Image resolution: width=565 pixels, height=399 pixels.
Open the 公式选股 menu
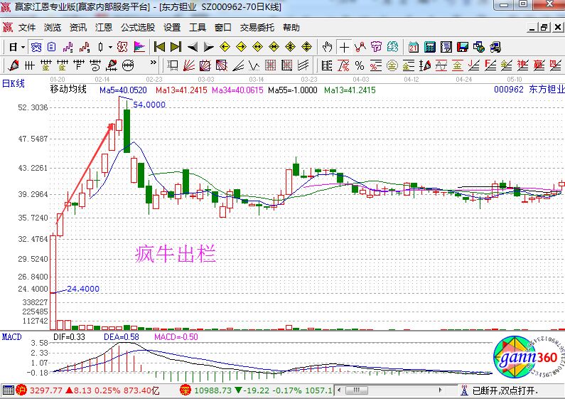[x=137, y=28]
